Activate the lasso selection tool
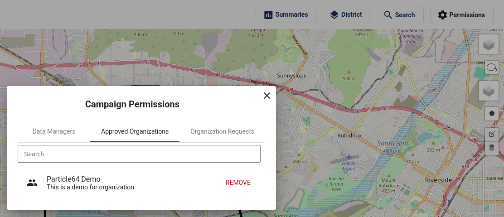This screenshot has width=504, height=217. (x=491, y=68)
